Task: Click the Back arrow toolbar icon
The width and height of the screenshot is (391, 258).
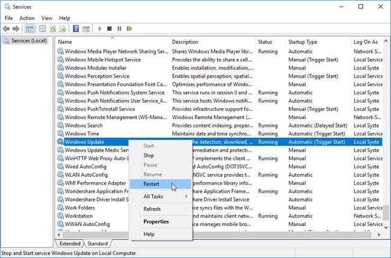Action: [x=6, y=29]
